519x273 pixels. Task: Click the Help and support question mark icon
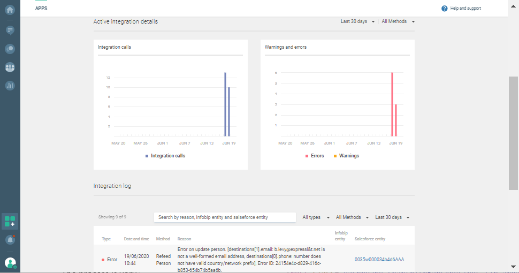(444, 9)
